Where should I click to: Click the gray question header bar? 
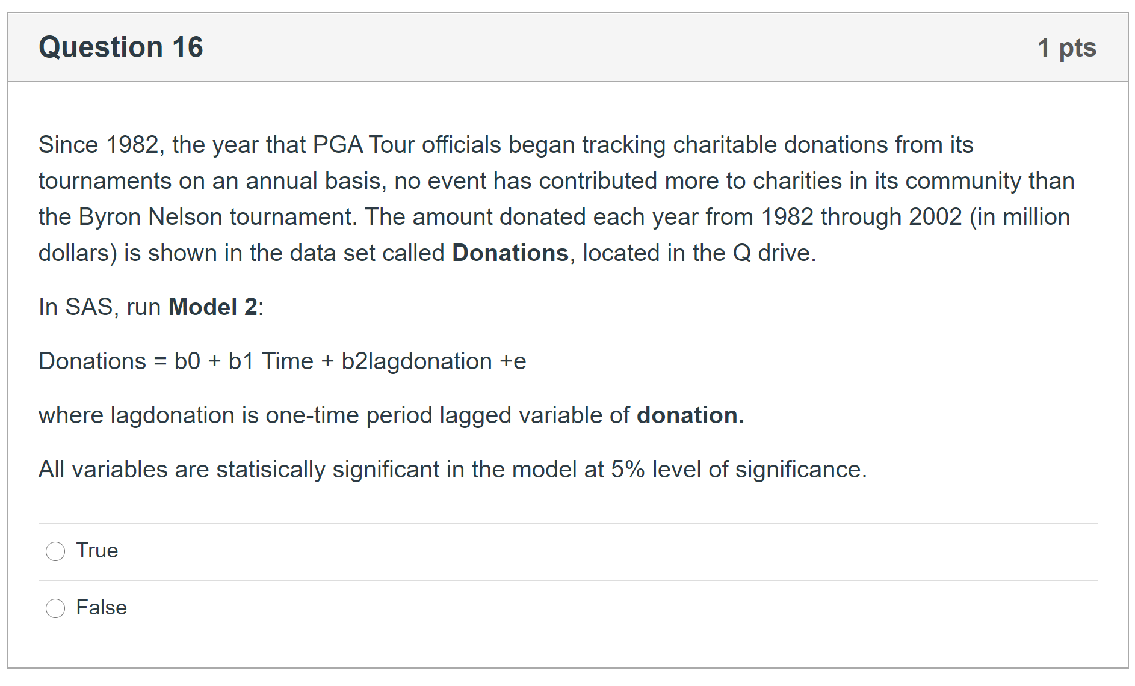click(x=602, y=47)
